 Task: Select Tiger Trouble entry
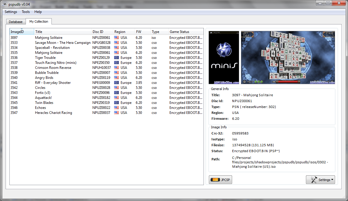coord(106,57)
